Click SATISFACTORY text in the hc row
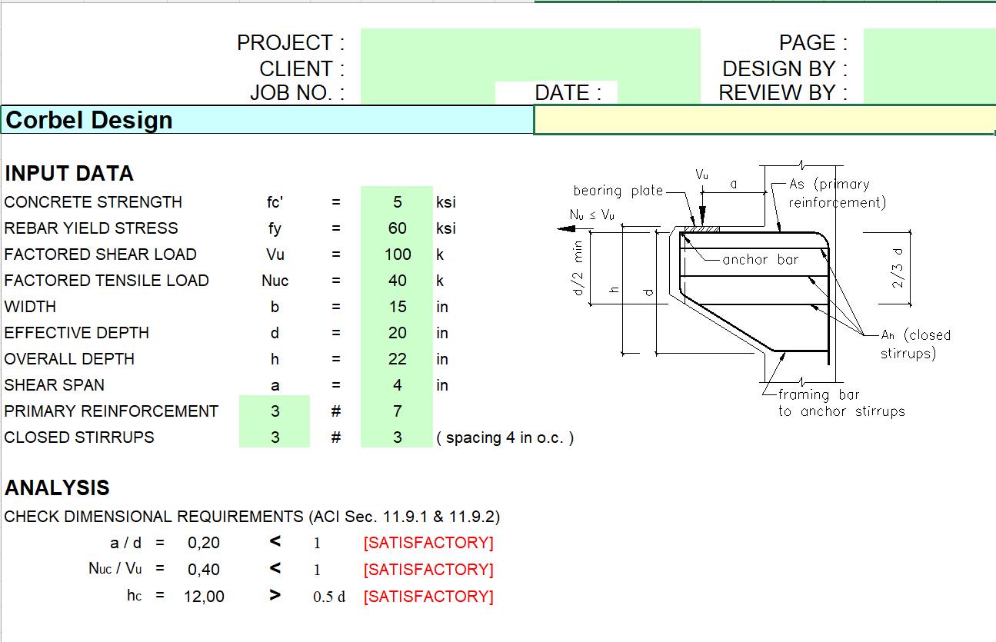 428,597
